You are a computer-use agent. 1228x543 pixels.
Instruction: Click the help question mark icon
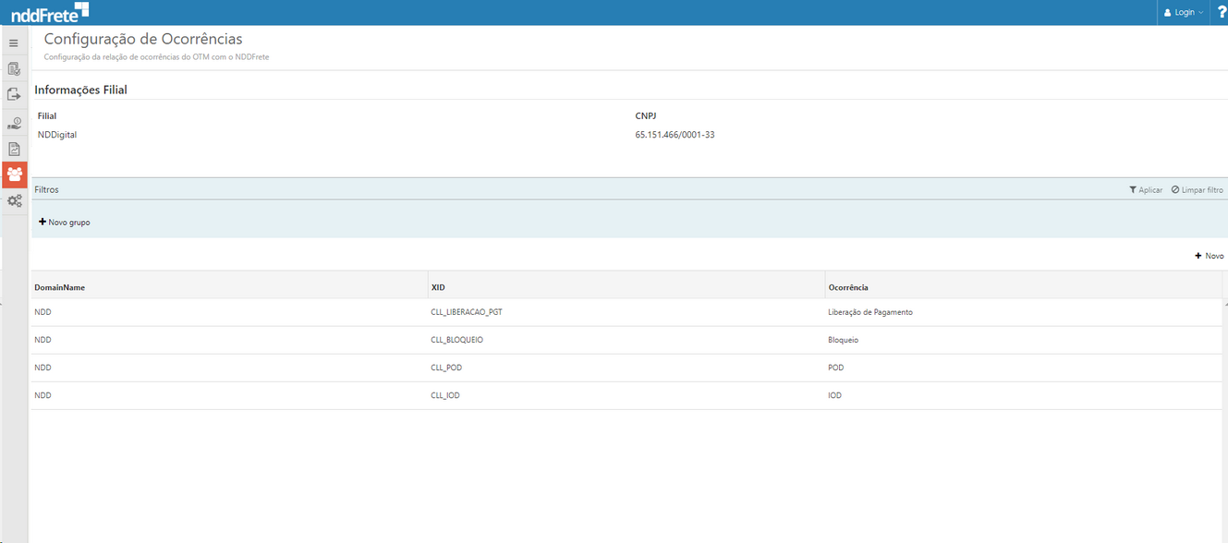tap(1222, 12)
